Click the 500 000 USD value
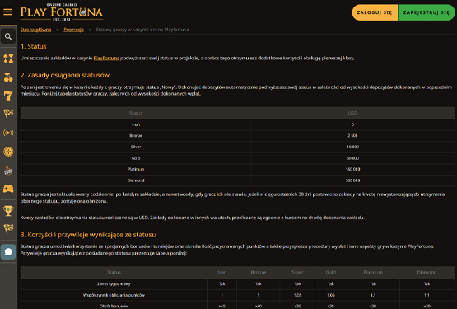The height and width of the screenshot is (309, 457). tap(352, 180)
